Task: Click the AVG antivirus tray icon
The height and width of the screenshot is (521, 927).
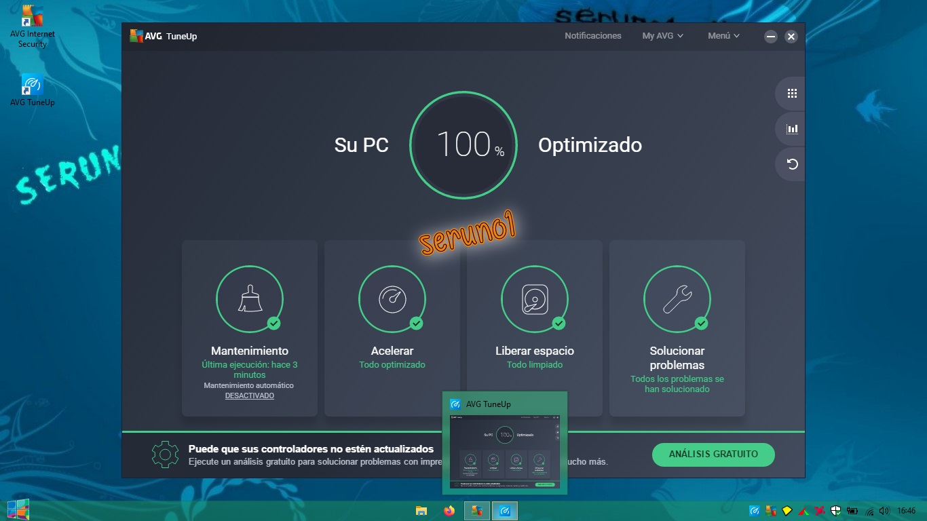Action: [x=771, y=511]
